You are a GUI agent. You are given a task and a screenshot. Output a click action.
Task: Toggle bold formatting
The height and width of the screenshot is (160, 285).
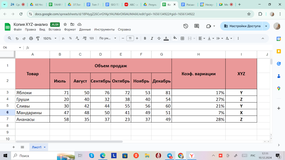(145, 38)
